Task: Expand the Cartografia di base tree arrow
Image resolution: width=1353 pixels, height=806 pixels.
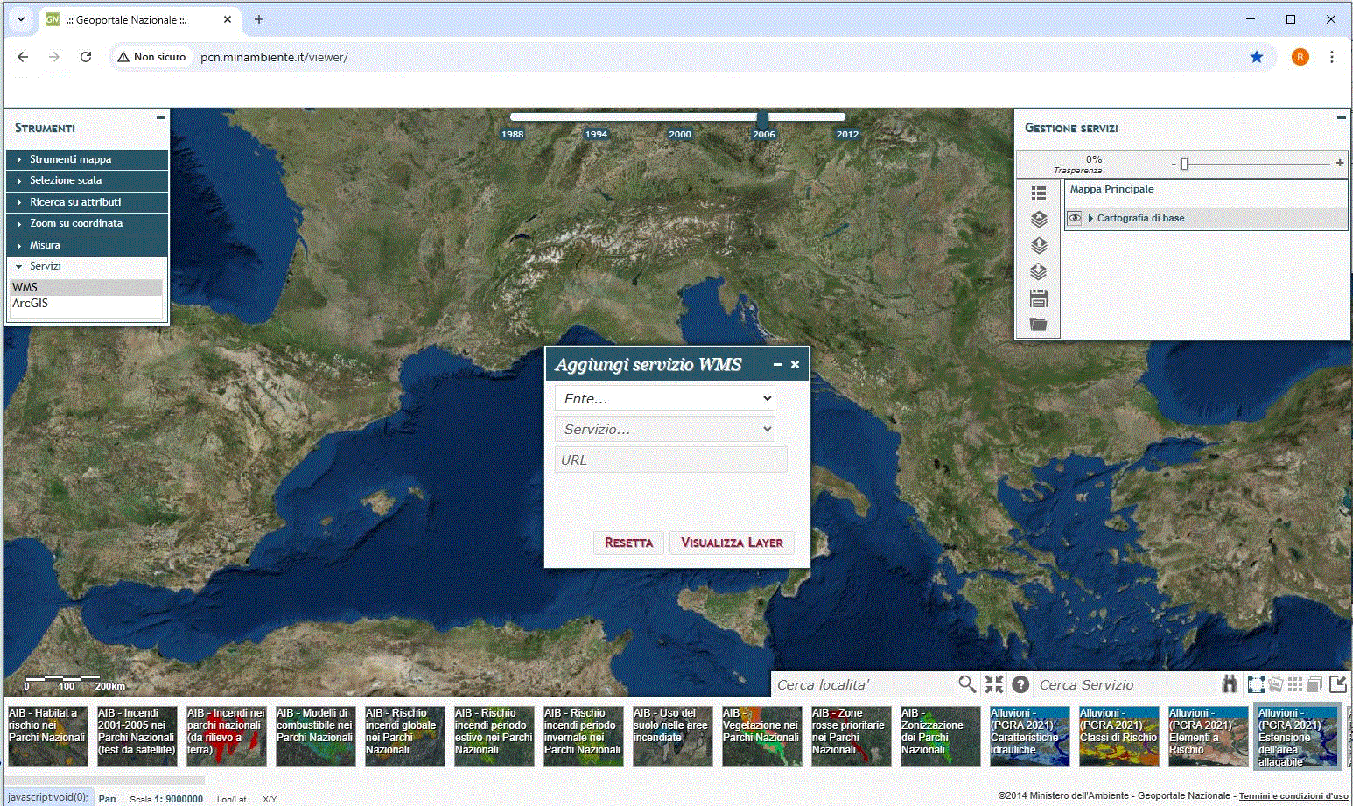Action: click(1090, 218)
